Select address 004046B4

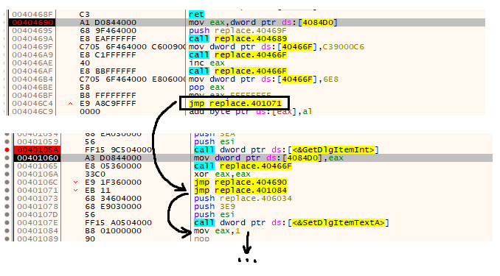pos(32,79)
